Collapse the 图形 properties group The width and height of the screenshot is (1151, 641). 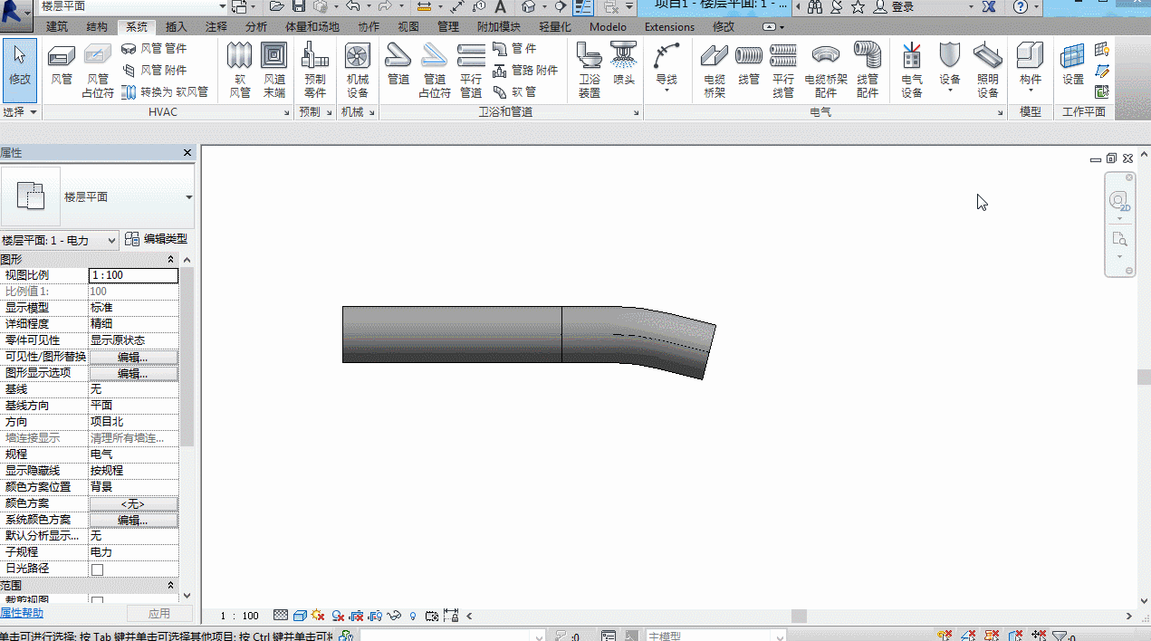pos(171,260)
